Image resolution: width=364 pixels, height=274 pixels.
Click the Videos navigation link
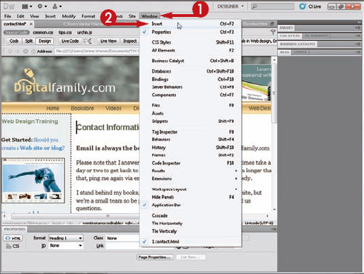[x=113, y=108]
